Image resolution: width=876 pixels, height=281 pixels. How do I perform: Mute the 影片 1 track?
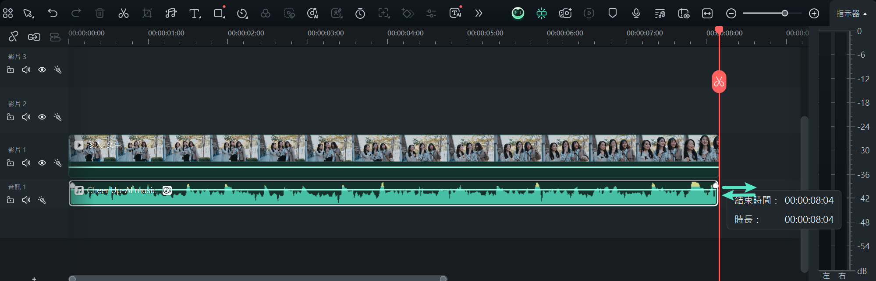(26, 163)
